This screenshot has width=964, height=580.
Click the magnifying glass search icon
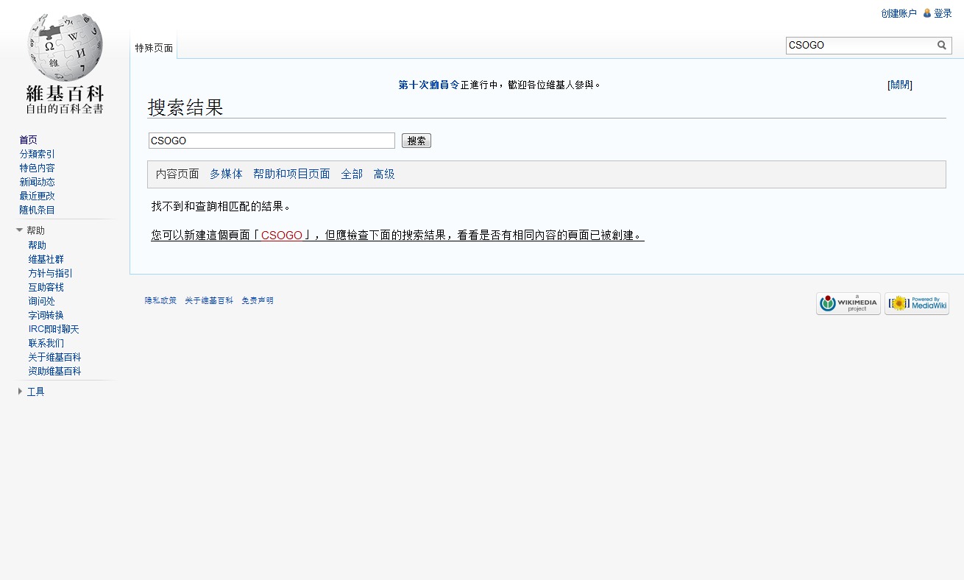(942, 46)
